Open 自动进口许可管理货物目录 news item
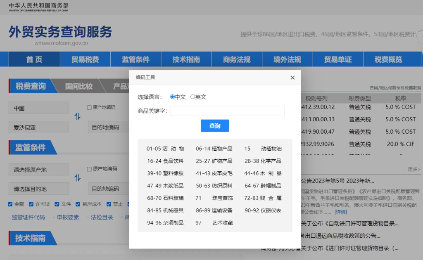The image size is (423, 260). [349, 223]
